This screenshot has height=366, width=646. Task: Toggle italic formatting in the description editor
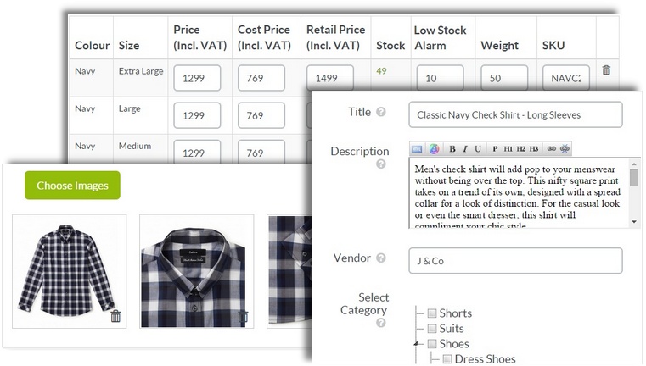point(465,149)
